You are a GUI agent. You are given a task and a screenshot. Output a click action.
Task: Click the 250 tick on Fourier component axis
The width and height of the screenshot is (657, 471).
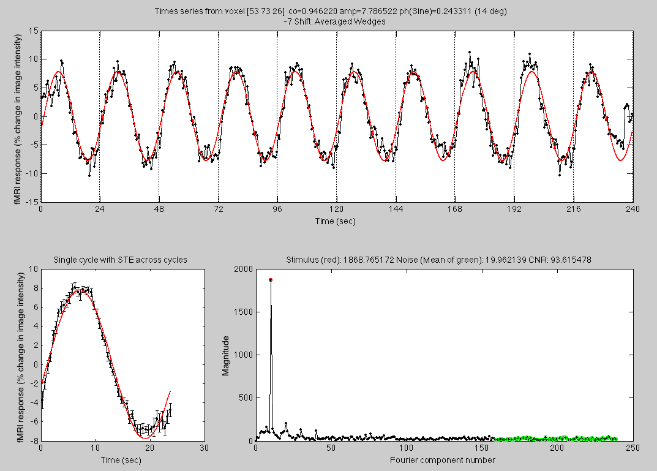(632, 448)
